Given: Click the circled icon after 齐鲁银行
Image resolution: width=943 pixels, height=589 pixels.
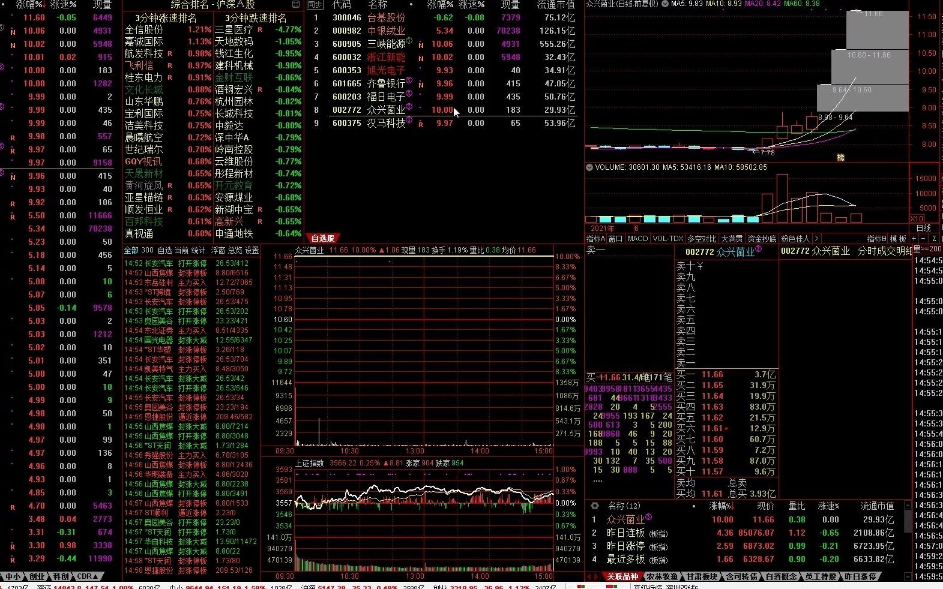Looking at the screenshot, I should click(409, 81).
